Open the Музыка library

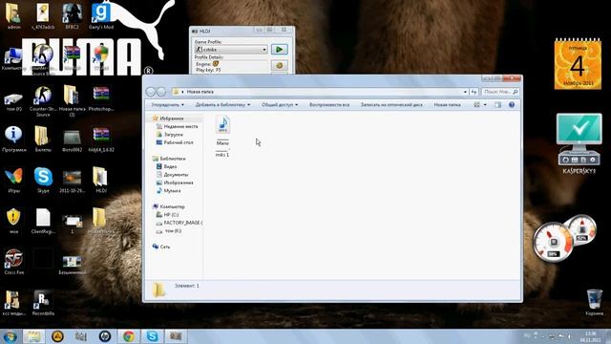coord(172,191)
